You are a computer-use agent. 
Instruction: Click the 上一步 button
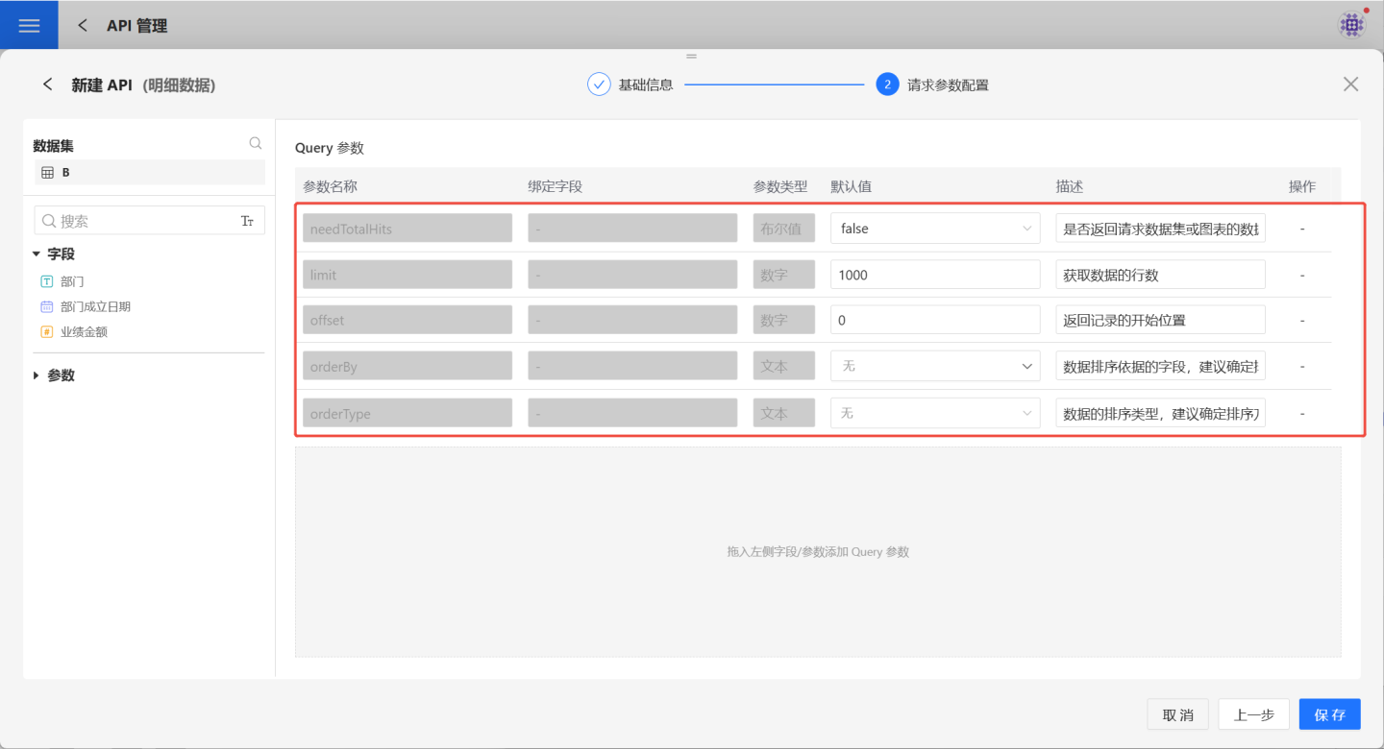click(1253, 714)
